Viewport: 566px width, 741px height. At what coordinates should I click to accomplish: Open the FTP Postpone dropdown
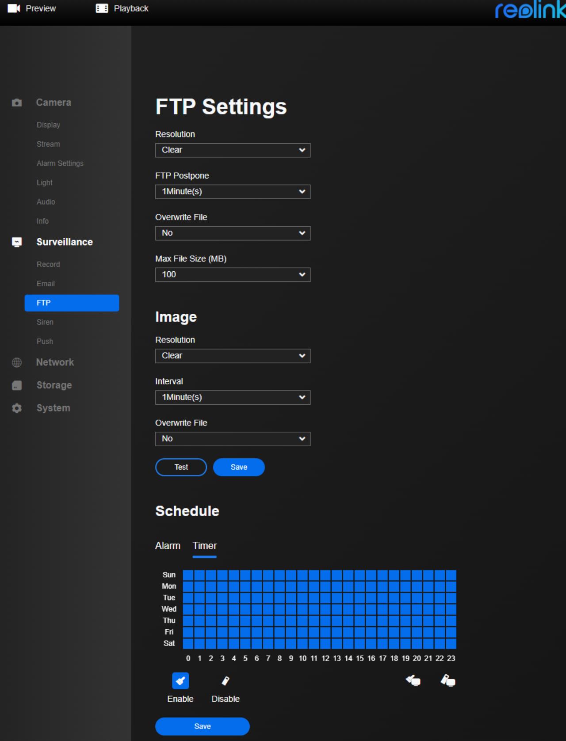pos(233,192)
